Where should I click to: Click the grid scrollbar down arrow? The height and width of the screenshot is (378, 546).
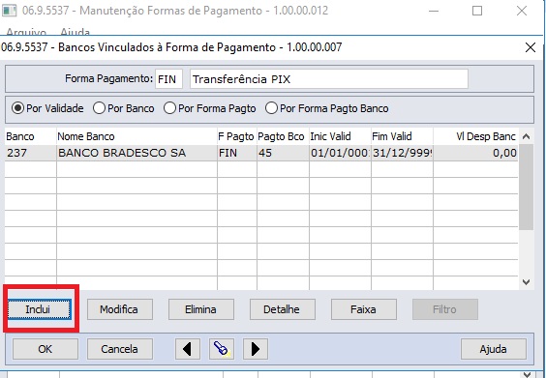pos(526,282)
